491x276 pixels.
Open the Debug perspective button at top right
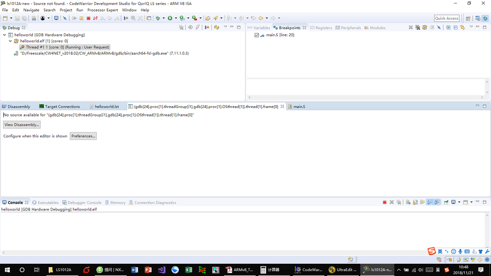(486, 19)
